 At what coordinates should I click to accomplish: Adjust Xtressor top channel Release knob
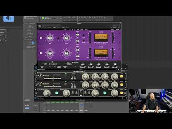tap(105, 77)
